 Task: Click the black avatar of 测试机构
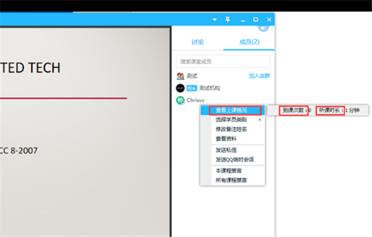(x=180, y=88)
